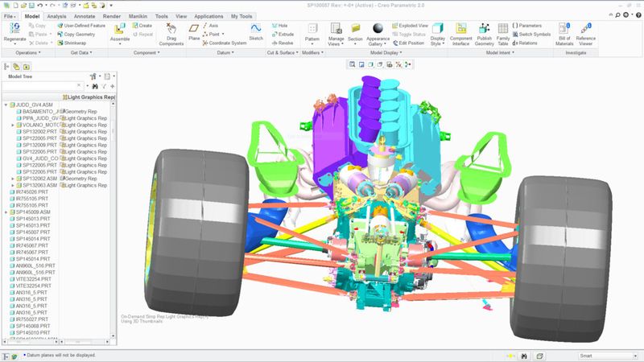The image size is (644, 362).
Task: Click the Assemble component icon
Action: click(x=120, y=29)
